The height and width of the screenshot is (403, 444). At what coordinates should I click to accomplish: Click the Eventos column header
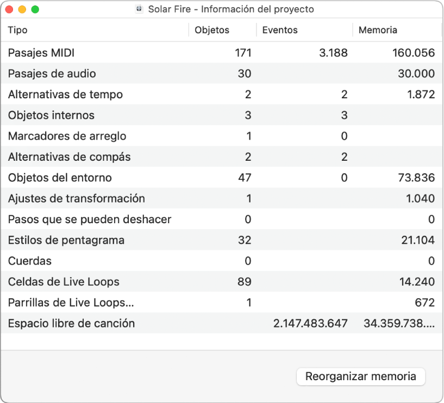point(280,30)
